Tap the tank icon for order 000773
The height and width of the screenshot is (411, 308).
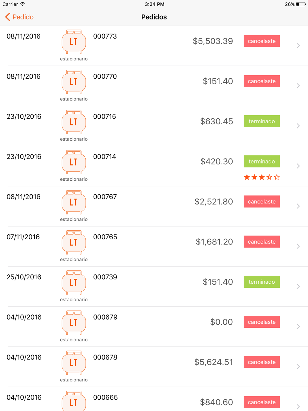(74, 42)
